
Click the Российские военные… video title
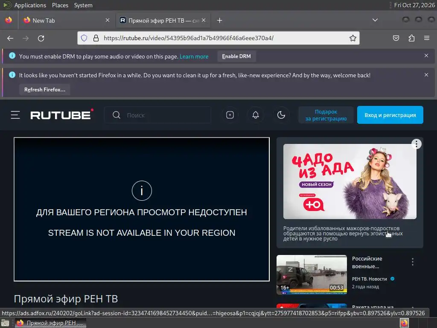click(x=367, y=263)
